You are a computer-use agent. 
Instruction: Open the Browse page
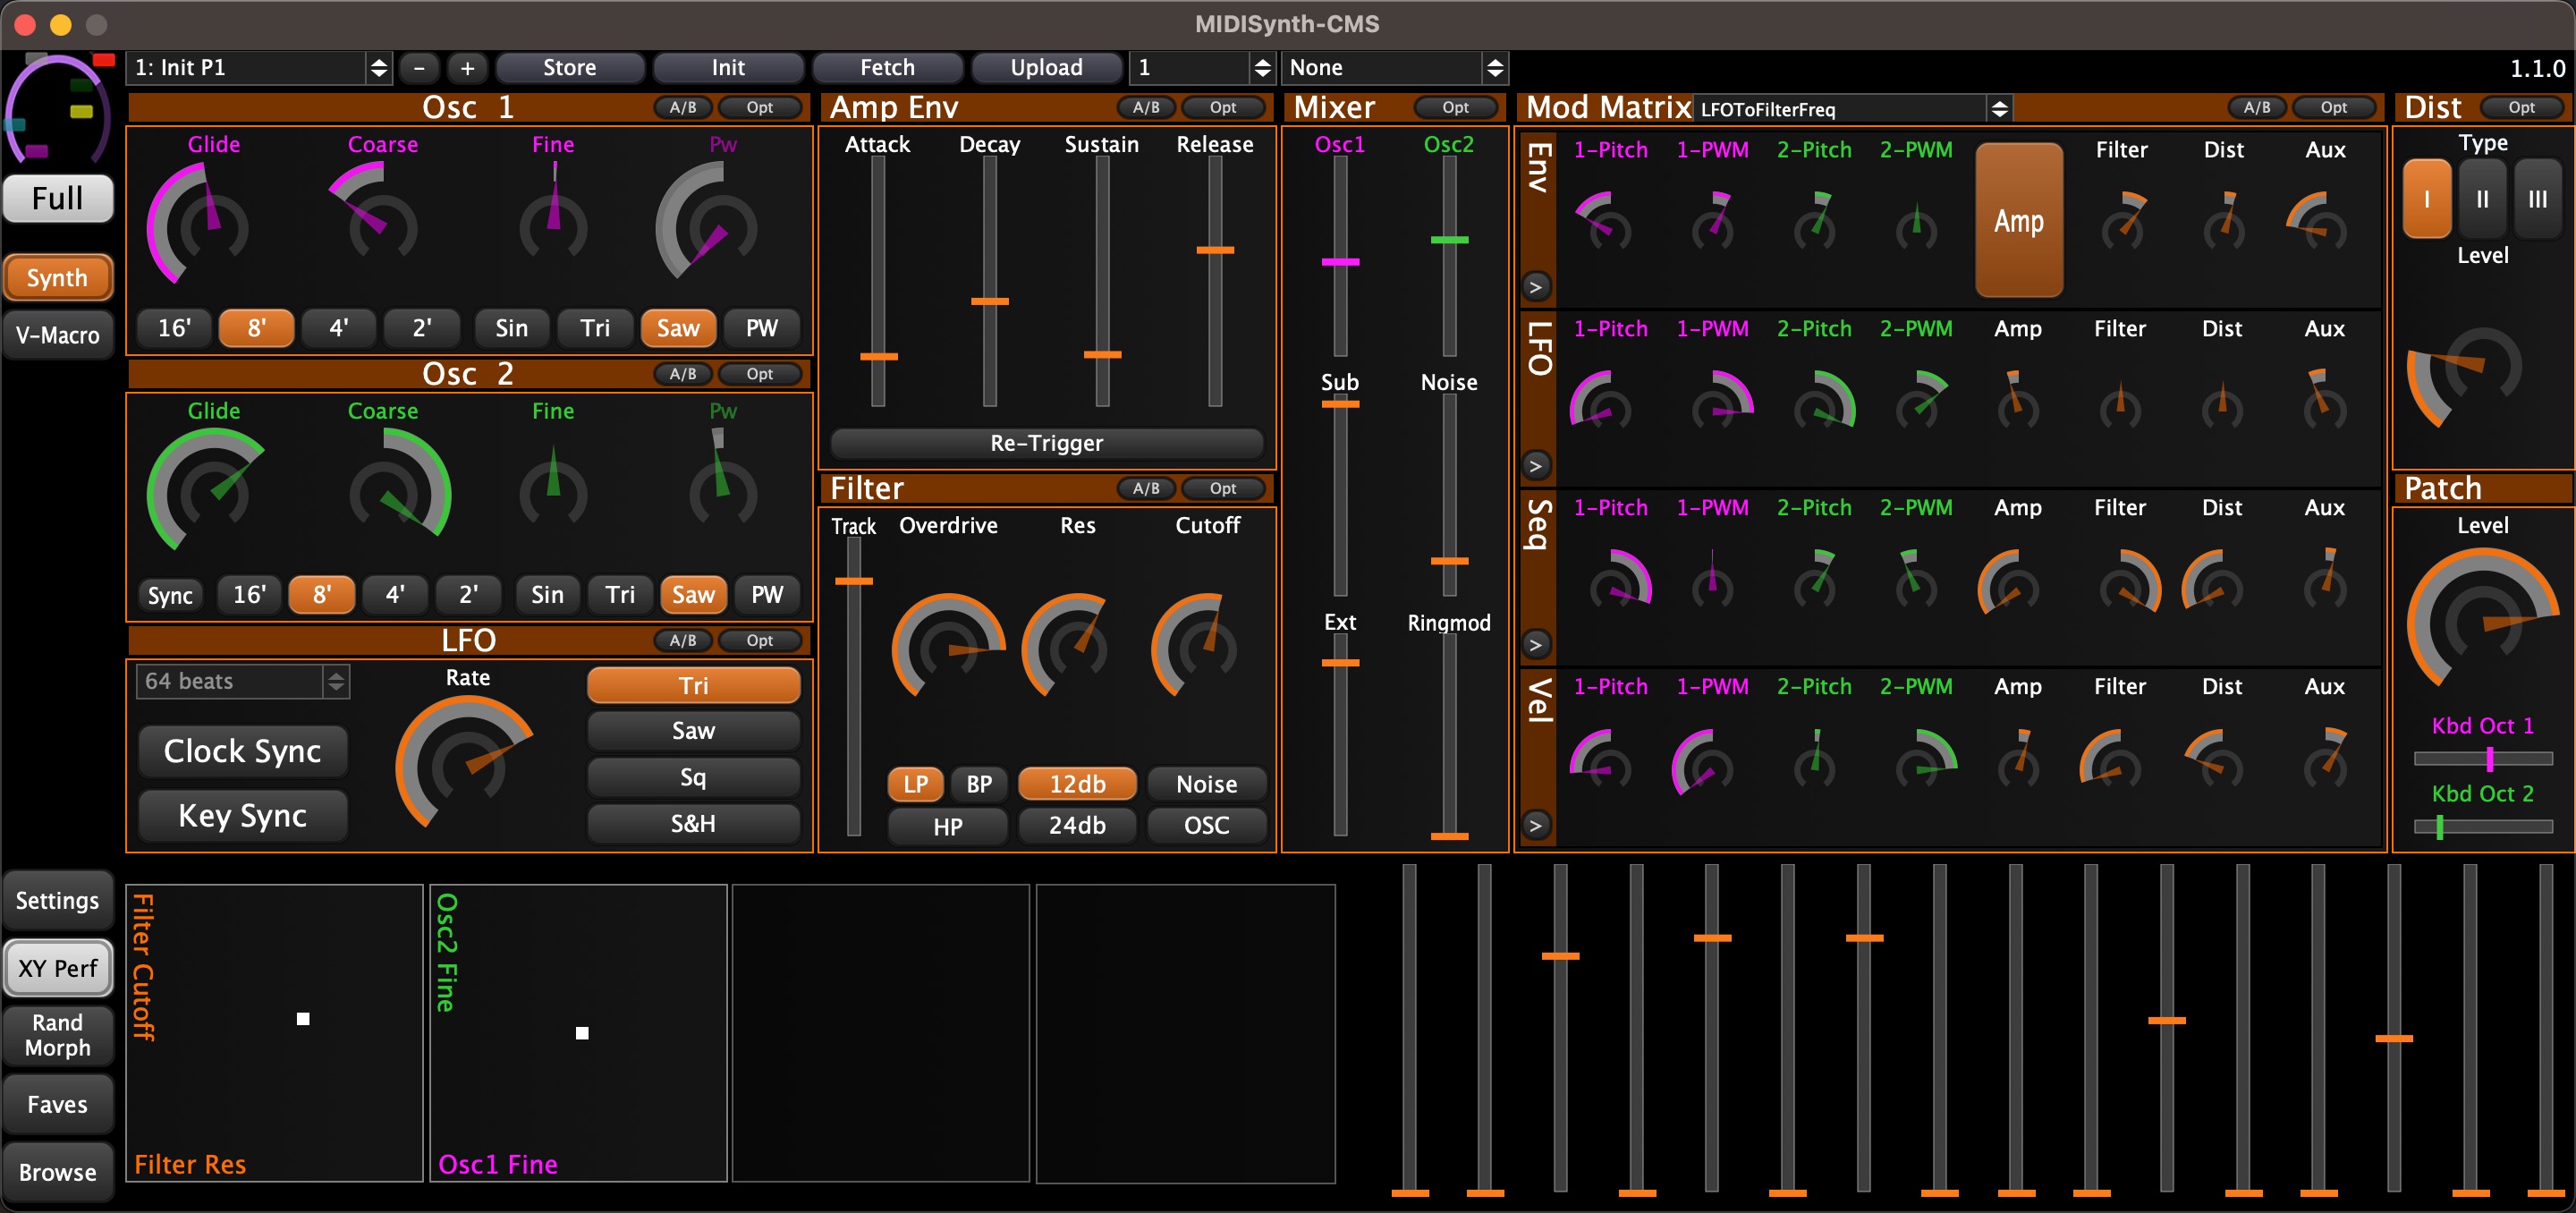click(x=57, y=1172)
